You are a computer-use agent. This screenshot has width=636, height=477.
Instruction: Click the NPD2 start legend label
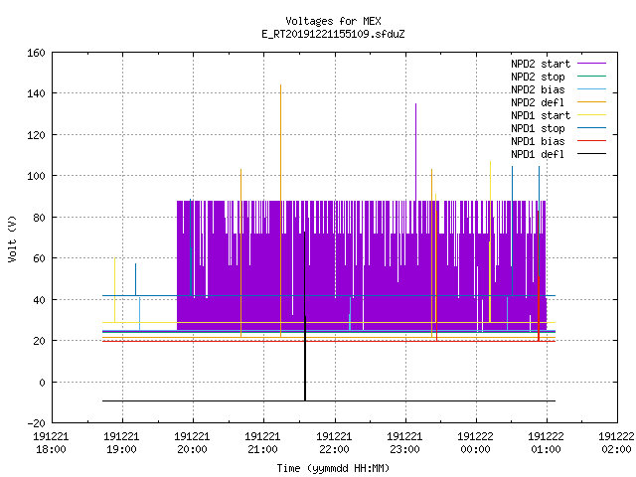tap(541, 64)
